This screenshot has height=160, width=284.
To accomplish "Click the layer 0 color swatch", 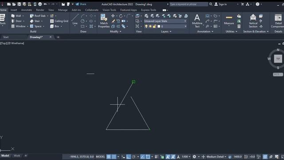I will [x=159, y=26].
